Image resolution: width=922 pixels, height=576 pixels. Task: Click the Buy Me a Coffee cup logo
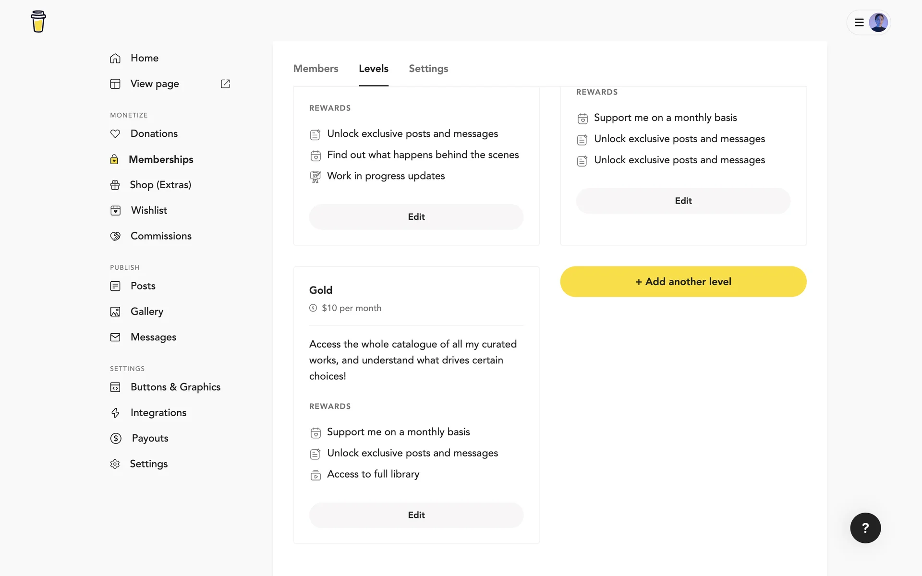coord(38,22)
